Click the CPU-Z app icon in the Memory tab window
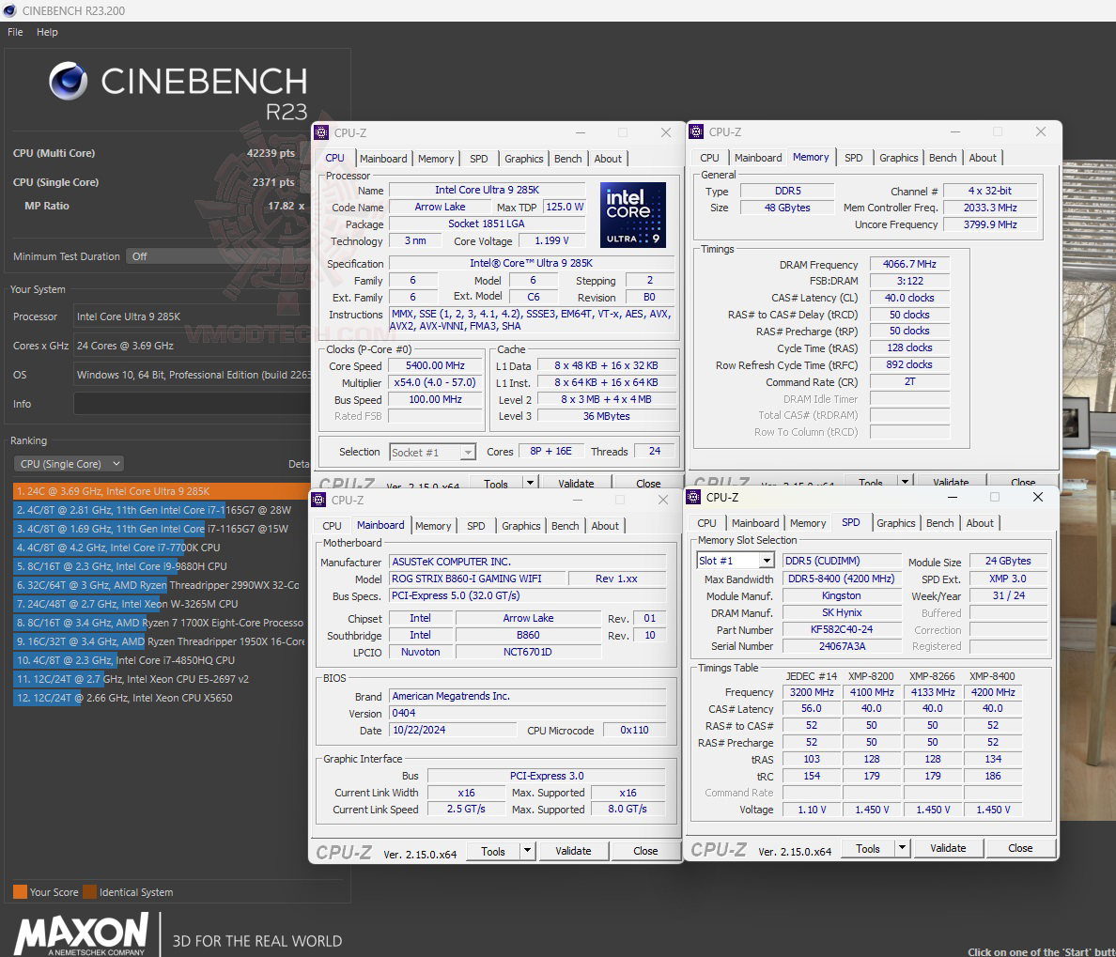 (x=696, y=131)
